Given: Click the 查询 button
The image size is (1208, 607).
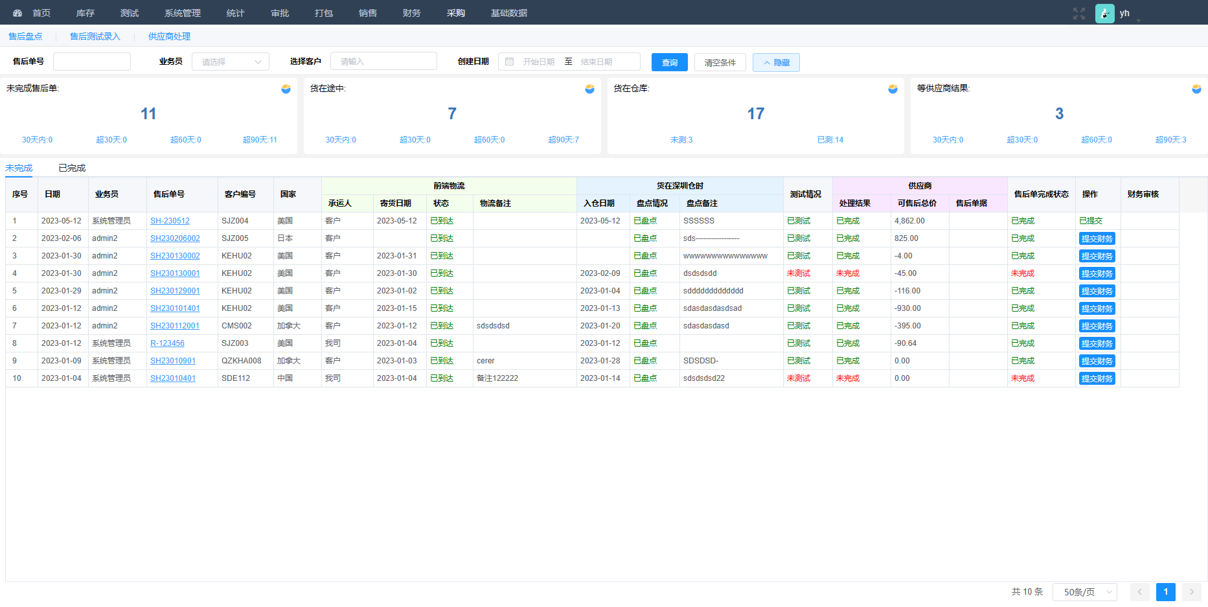Looking at the screenshot, I should 670,62.
